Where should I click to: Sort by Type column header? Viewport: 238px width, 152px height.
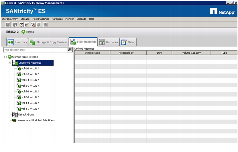tap(224, 53)
